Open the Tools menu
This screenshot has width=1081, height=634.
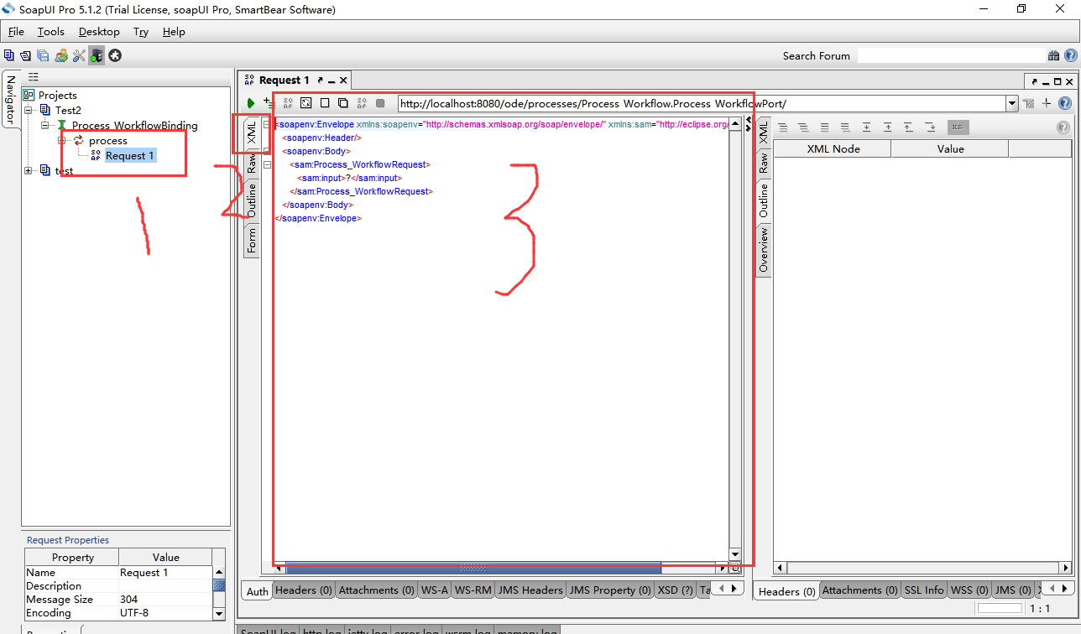[x=51, y=32]
